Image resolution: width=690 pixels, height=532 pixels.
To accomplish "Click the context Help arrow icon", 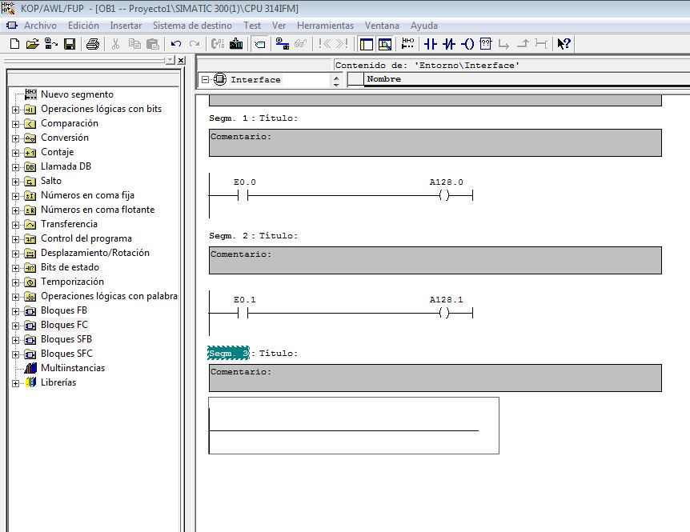I will [x=564, y=44].
